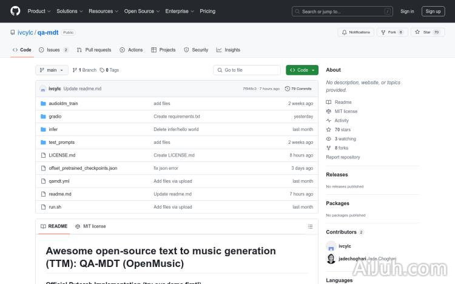
Task: Go to the Security tab
Action: 196,50
